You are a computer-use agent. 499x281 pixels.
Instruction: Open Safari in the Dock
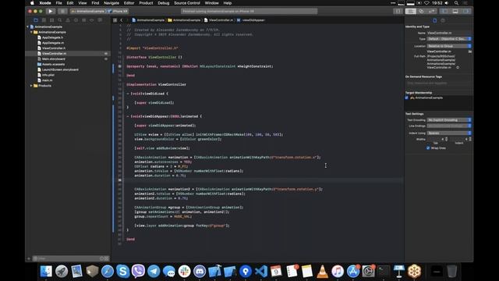click(108, 272)
